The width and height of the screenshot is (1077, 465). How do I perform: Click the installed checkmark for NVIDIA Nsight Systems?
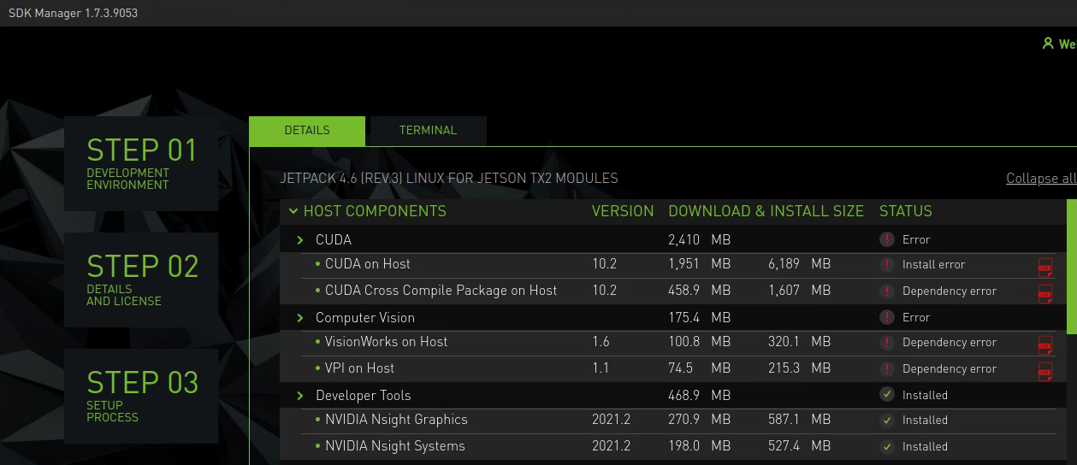click(887, 446)
